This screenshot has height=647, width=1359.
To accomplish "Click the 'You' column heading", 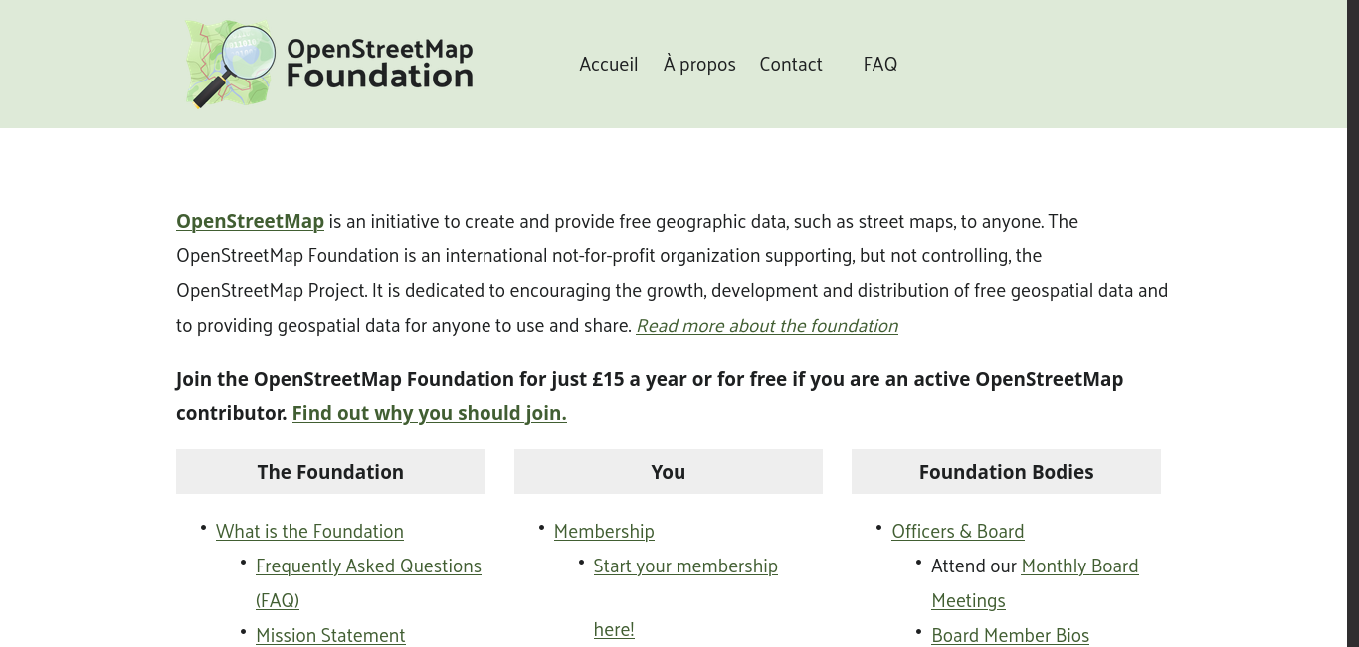I will pyautogui.click(x=669, y=472).
